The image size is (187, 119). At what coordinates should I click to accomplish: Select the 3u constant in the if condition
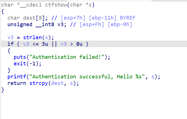(x=43, y=44)
